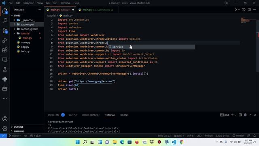This screenshot has width=259, height=146.
Task: Open the File menu
Action: click(11, 3)
